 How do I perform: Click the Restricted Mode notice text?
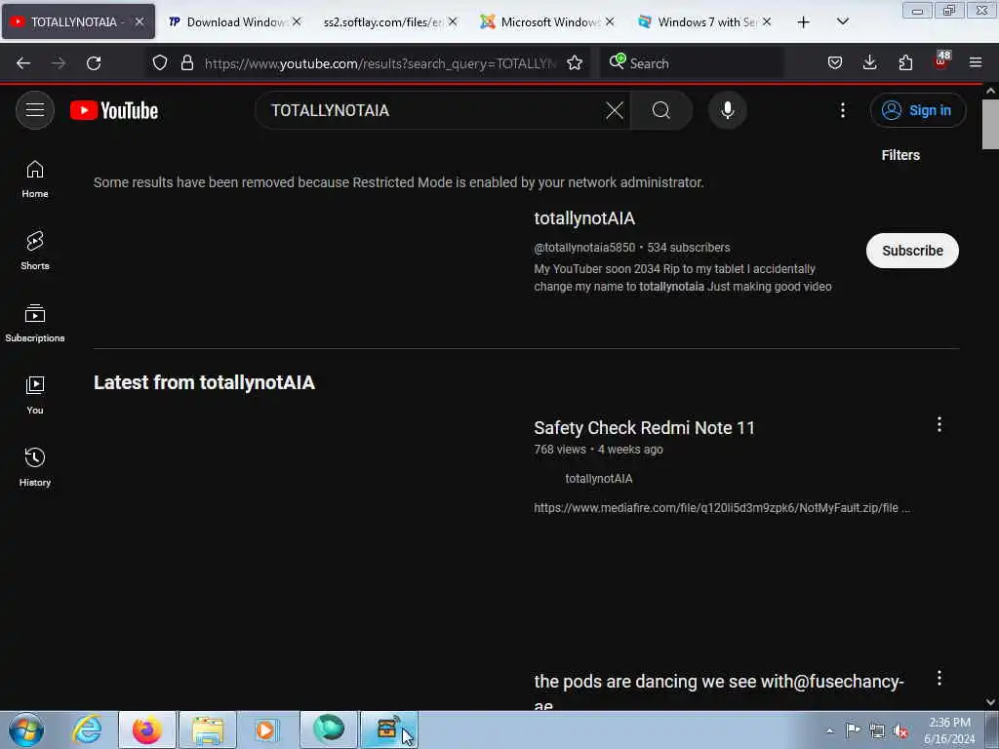click(x=399, y=182)
